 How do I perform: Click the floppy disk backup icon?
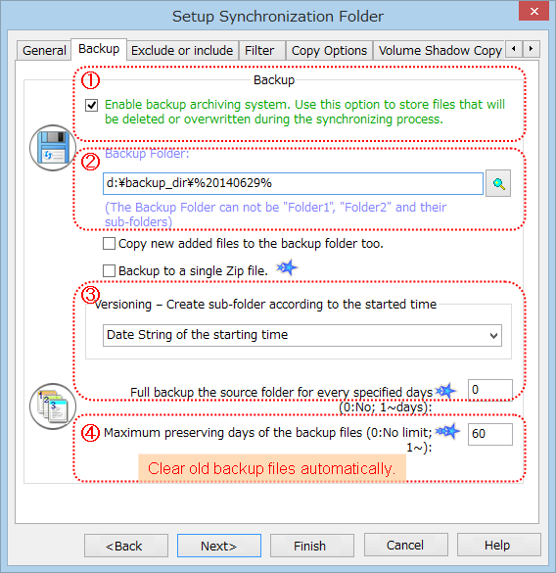(53, 148)
